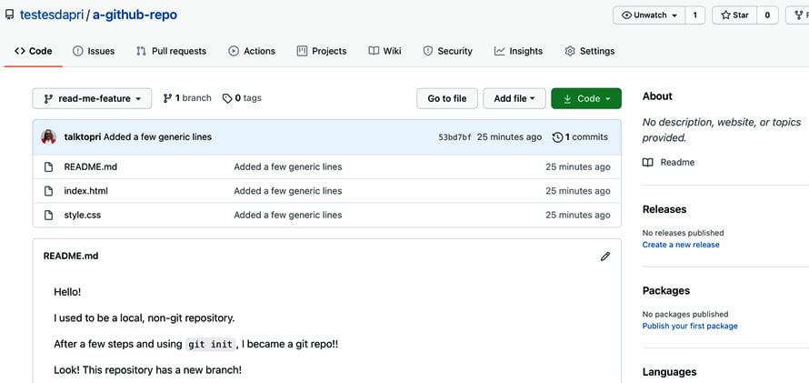Open the Wiki tab
This screenshot has width=809, height=383.
click(385, 51)
